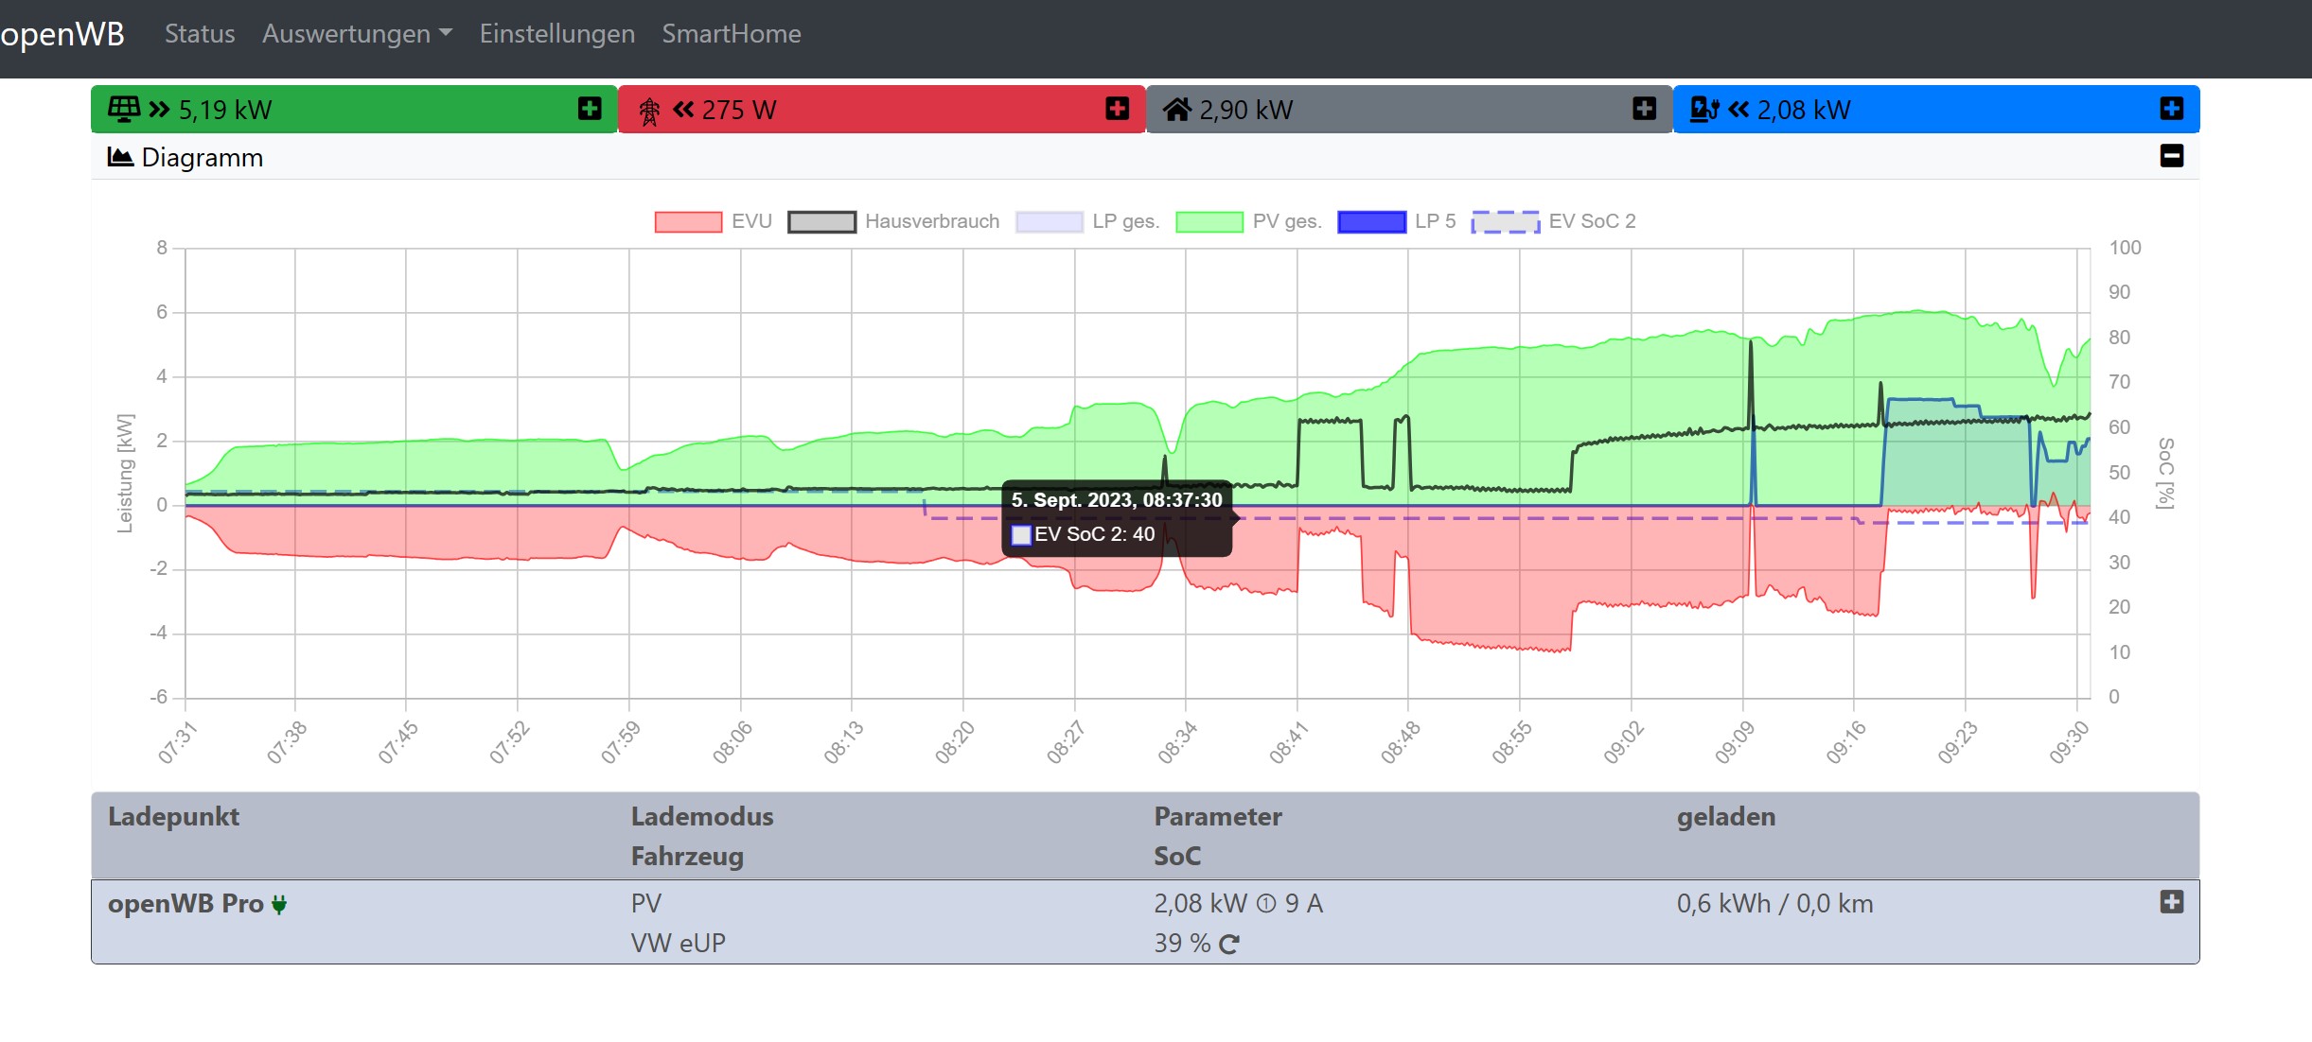Click the Diagramm chart area icon

(x=120, y=157)
